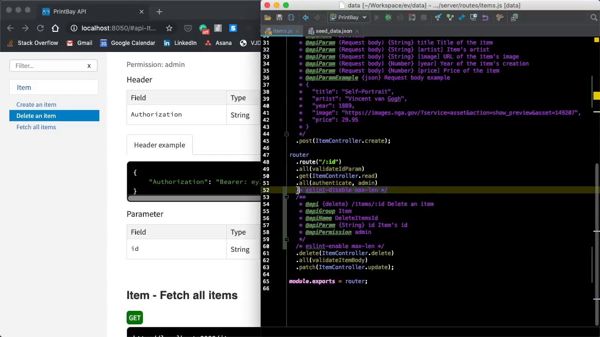Click the blue Back navigation arrow in IDE
This screenshot has width=600, height=337.
point(306,18)
